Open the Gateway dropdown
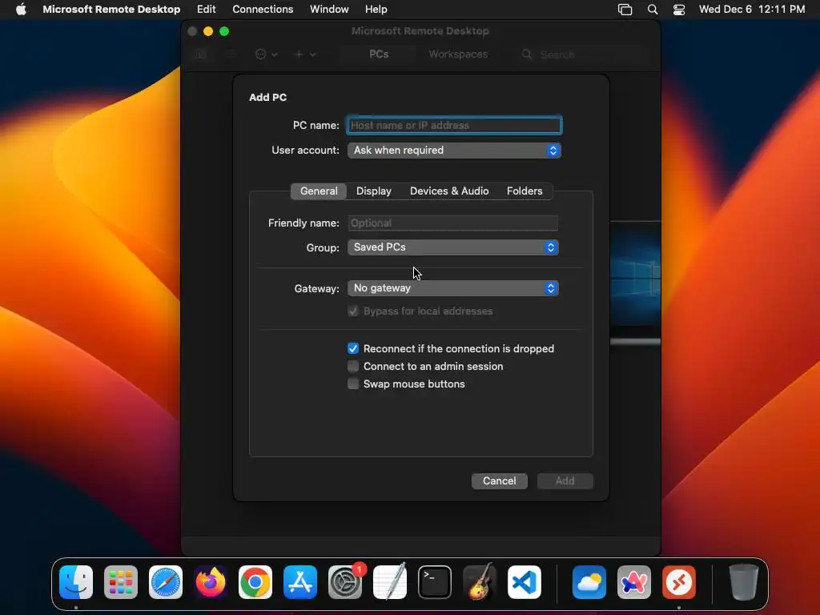820x615 pixels. (453, 288)
